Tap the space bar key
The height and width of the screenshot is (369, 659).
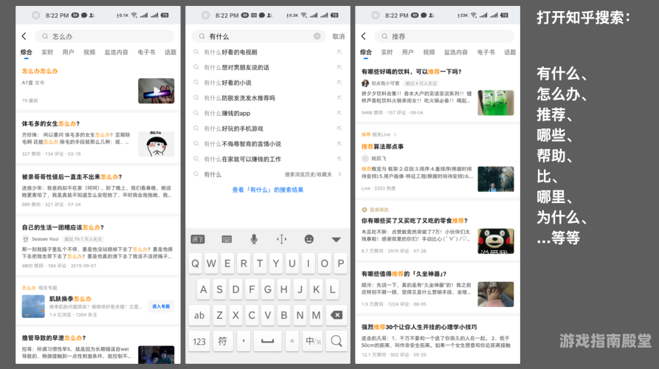click(x=267, y=341)
